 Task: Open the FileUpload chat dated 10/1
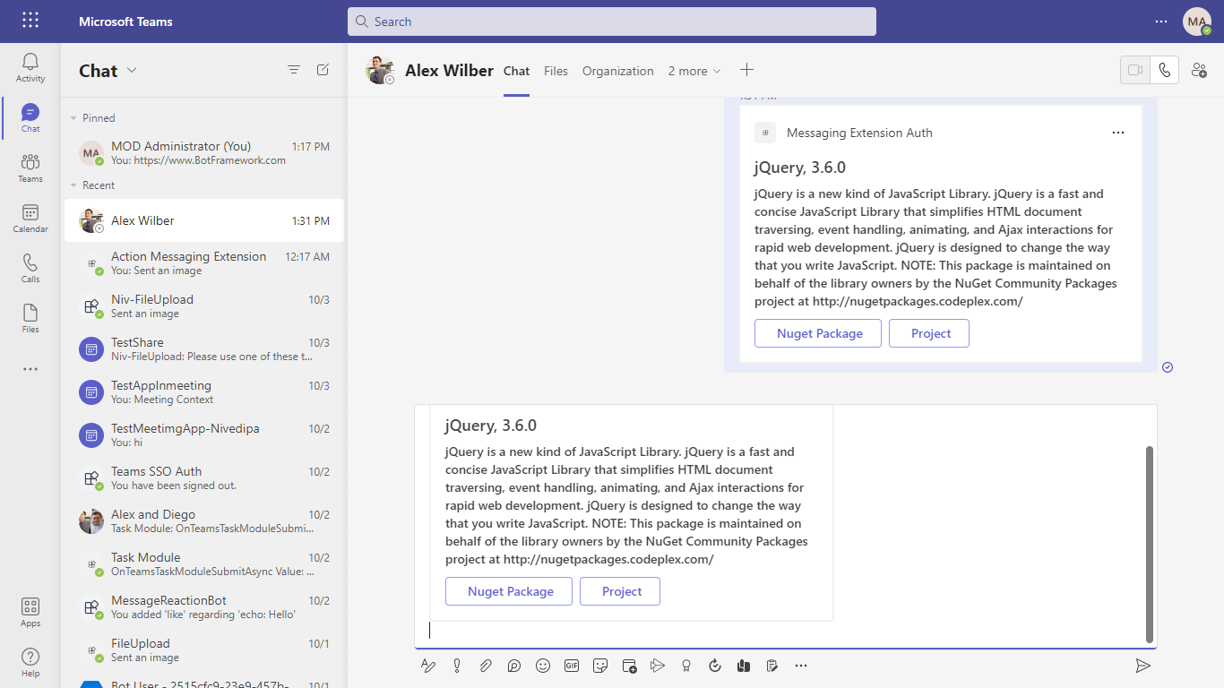tap(203, 650)
